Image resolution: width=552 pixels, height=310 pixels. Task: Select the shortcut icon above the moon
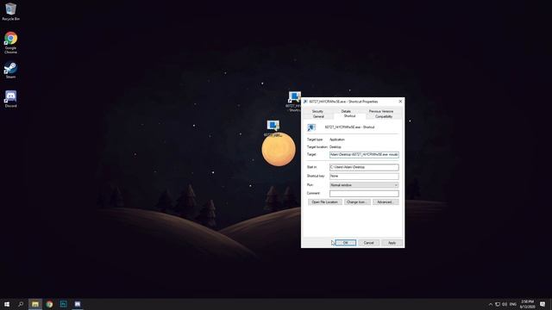click(273, 128)
